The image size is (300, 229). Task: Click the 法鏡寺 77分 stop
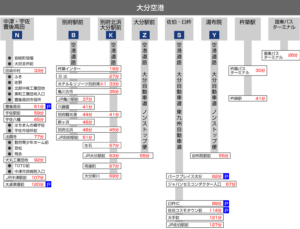(25, 137)
